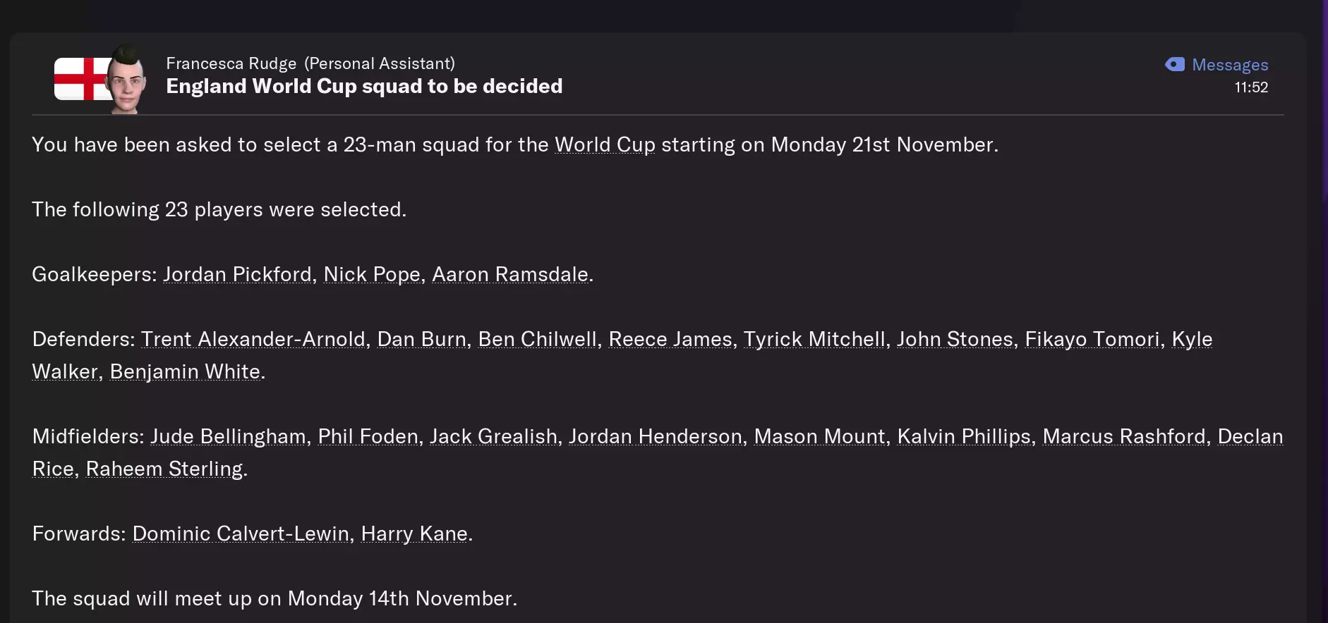Click the Dominic Calvert-Lewin link
The width and height of the screenshot is (1328, 623).
(241, 533)
